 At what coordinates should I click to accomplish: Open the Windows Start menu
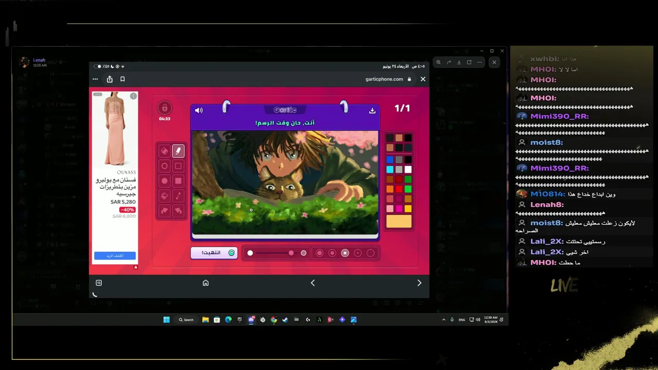tap(167, 320)
